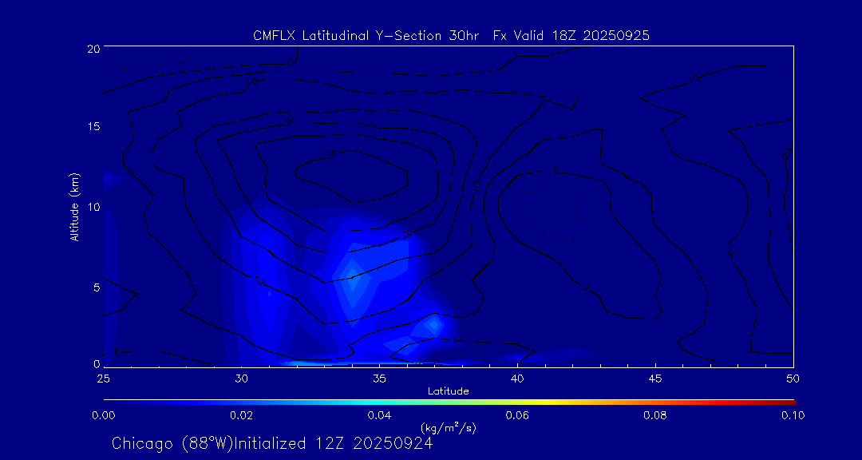Click latitude axis tick label 25
The width and height of the screenshot is (862, 460).
(103, 379)
